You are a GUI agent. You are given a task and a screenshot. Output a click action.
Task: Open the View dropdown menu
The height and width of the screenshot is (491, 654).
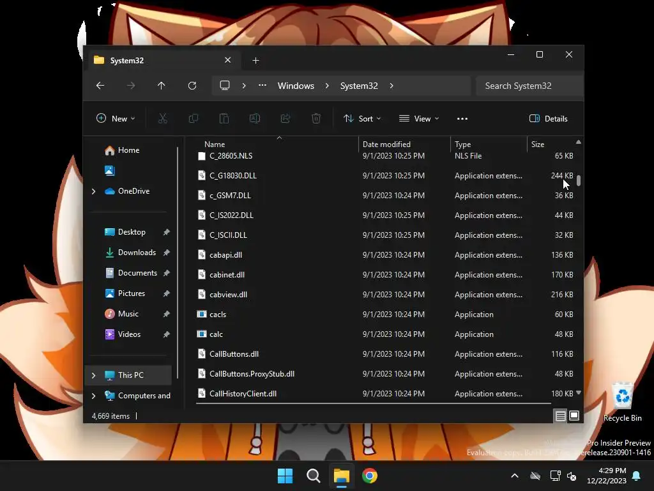click(x=419, y=118)
